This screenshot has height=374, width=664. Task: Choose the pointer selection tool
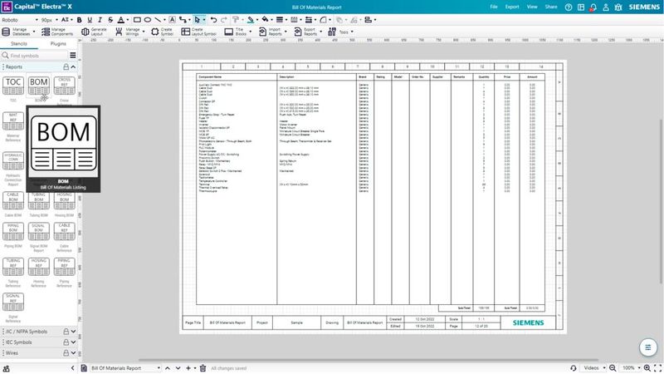[x=197, y=20]
